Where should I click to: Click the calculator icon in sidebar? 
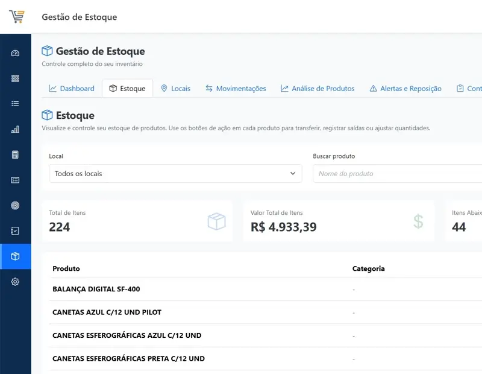coord(15,154)
